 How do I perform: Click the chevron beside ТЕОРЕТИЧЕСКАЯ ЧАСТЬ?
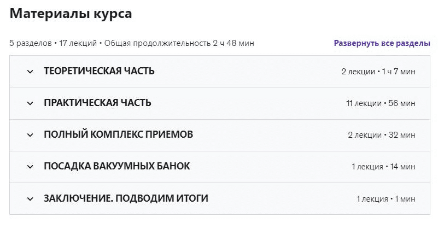click(30, 72)
